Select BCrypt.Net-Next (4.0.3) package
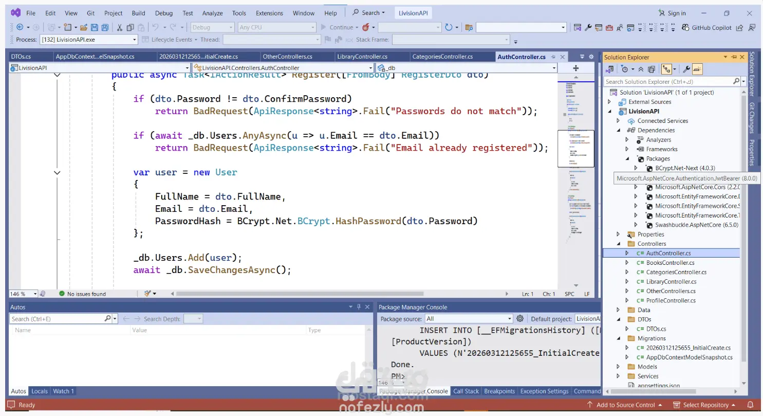Image resolution: width=763 pixels, height=416 pixels. coord(685,168)
